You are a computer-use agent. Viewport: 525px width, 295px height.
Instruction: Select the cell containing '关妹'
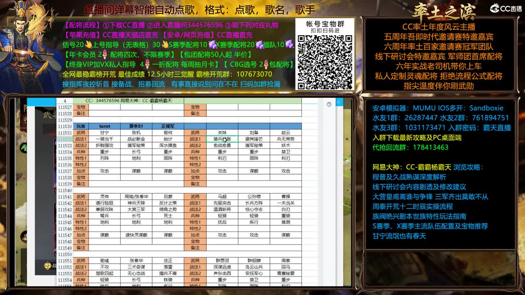click(222, 133)
